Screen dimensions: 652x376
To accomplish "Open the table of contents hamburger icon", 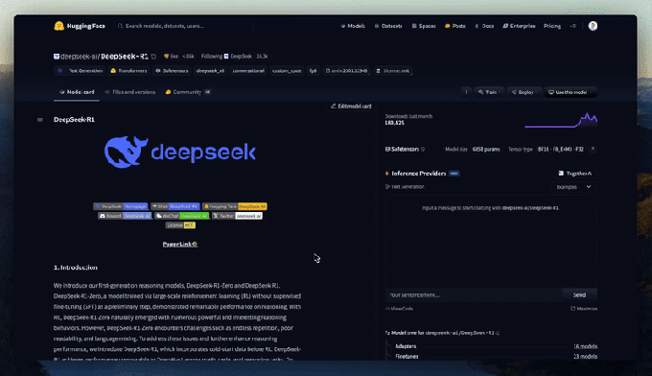I will tap(40, 120).
